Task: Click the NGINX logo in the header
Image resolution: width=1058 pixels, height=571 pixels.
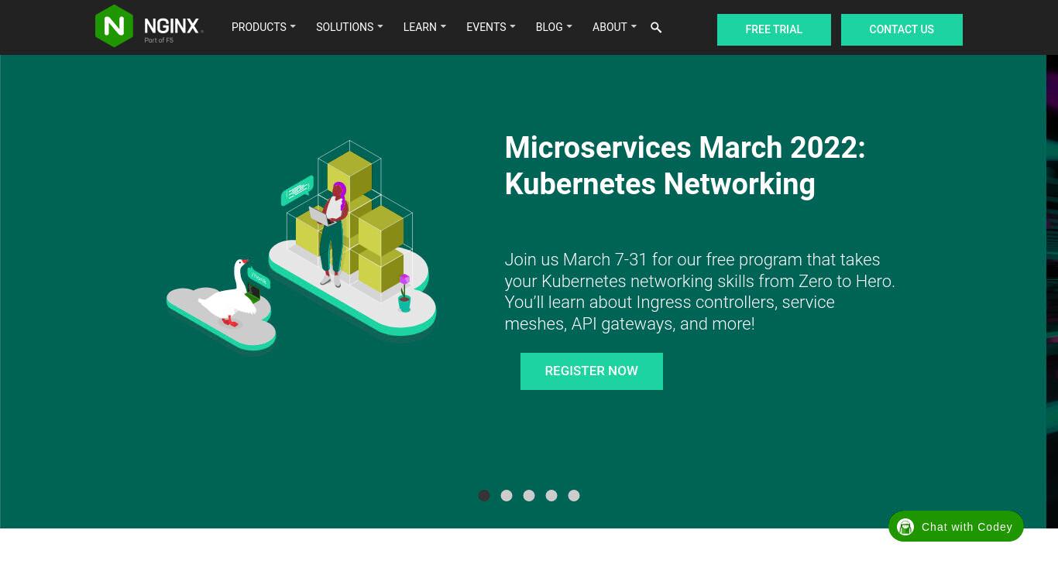Action: pos(149,26)
